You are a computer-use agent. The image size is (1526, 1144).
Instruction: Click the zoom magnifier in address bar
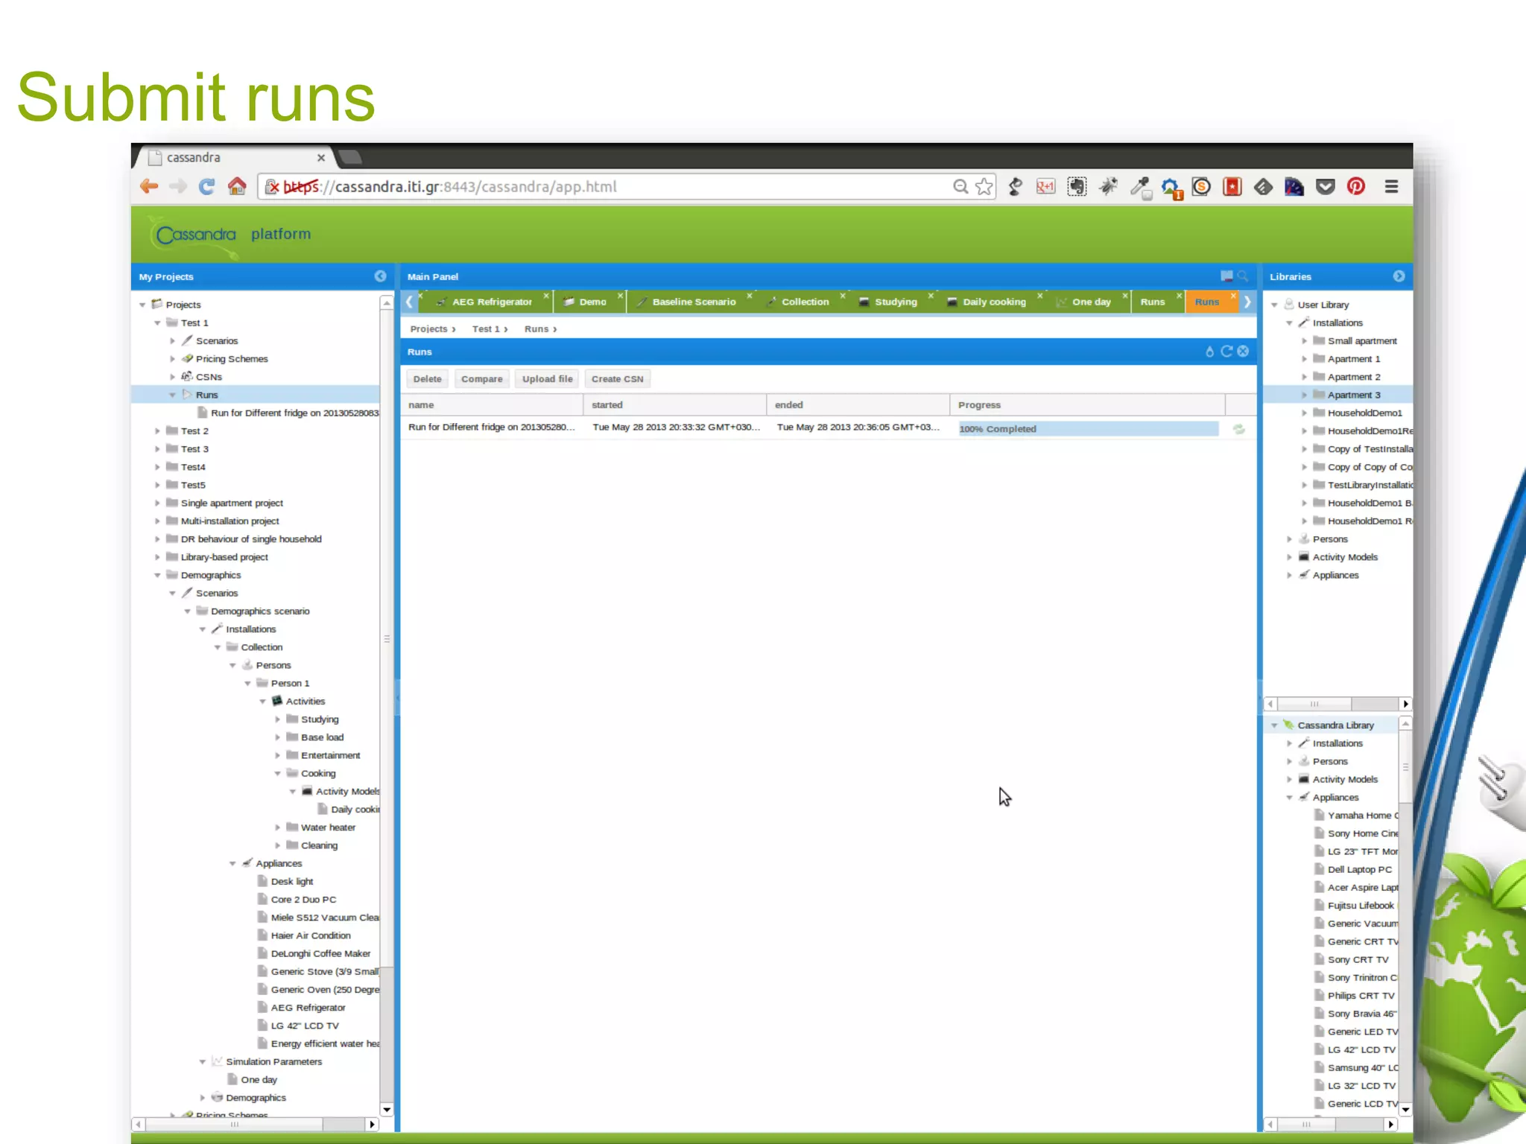click(x=960, y=187)
